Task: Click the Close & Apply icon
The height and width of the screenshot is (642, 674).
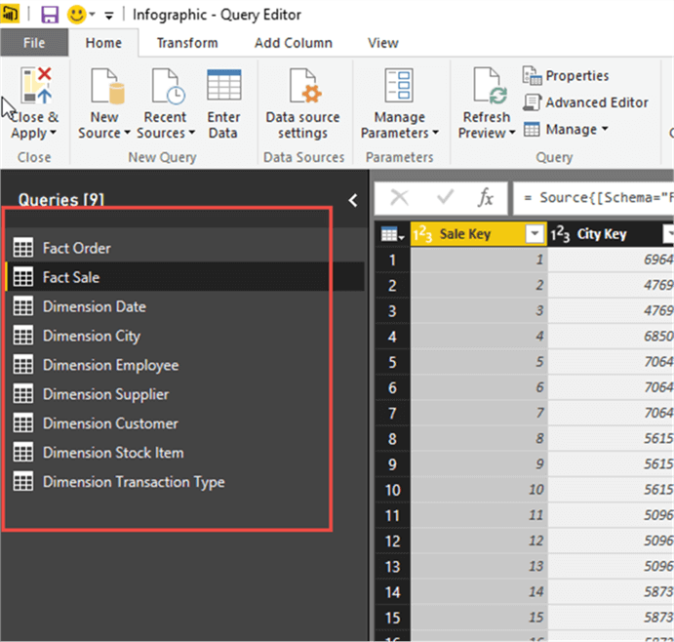Action: pos(36,85)
